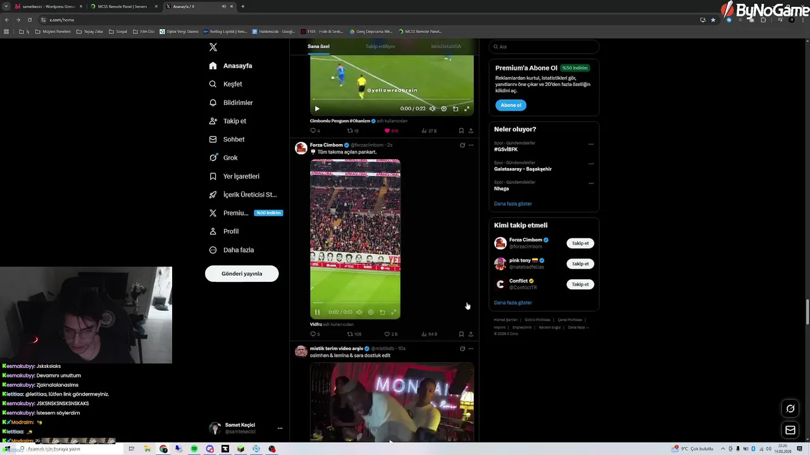Screen dimensions: 810x455
Task: Open Daha fazla göster under Kimi takip etmeli
Action: click(x=513, y=303)
